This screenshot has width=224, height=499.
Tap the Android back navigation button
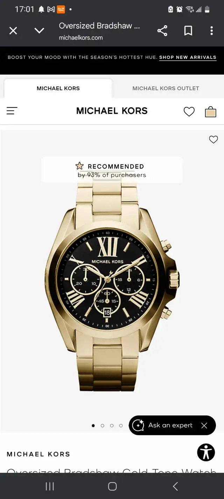(x=175, y=486)
